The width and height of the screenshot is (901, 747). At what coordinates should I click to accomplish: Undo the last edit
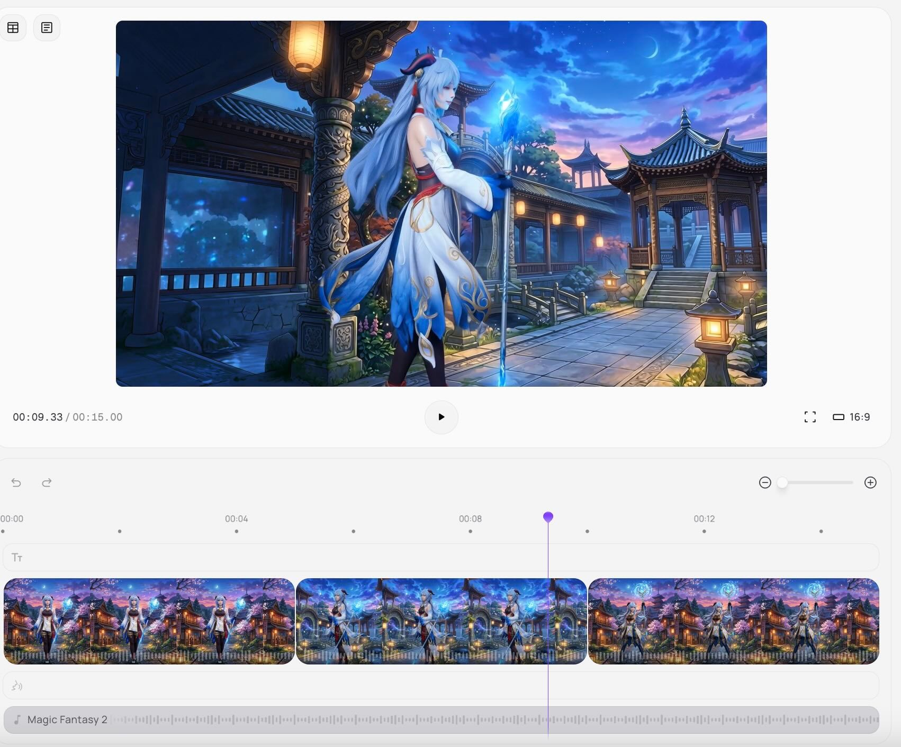click(16, 482)
